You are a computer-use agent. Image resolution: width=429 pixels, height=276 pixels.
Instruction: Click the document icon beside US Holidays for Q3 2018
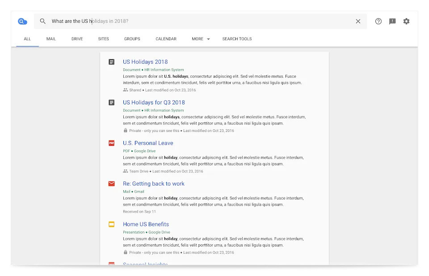tap(111, 103)
